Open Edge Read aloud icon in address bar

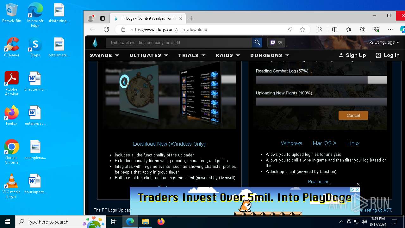(290, 29)
